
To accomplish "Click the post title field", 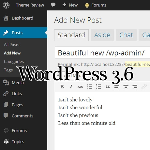I will coord(102,52).
